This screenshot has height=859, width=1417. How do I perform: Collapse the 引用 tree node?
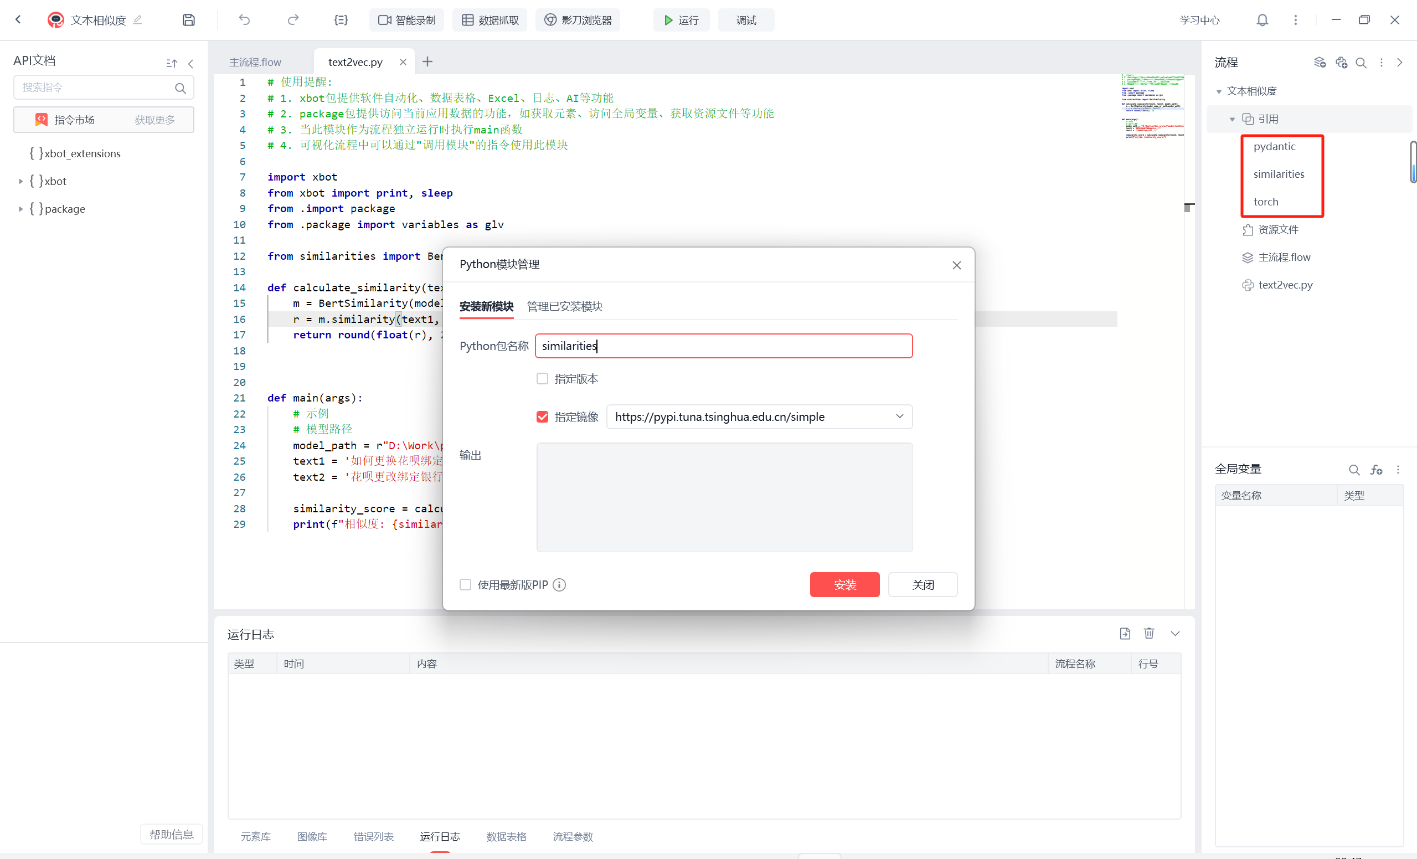[1232, 119]
